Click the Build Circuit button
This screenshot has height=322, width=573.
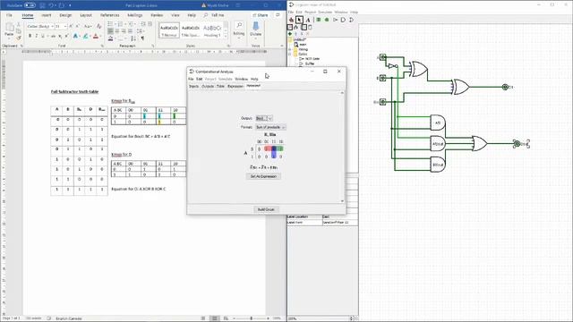coord(266,209)
